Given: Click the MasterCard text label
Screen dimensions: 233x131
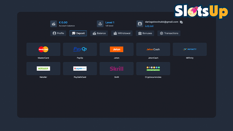Looking at the screenshot, I should 43,58.
